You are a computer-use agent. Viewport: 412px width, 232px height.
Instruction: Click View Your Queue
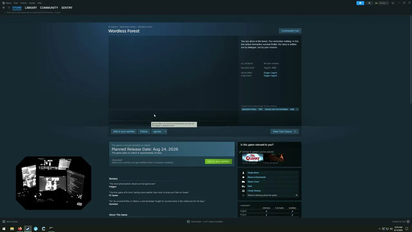click(x=285, y=131)
